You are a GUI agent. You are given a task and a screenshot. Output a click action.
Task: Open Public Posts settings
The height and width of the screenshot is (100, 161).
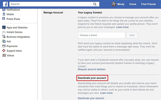coord(13,19)
